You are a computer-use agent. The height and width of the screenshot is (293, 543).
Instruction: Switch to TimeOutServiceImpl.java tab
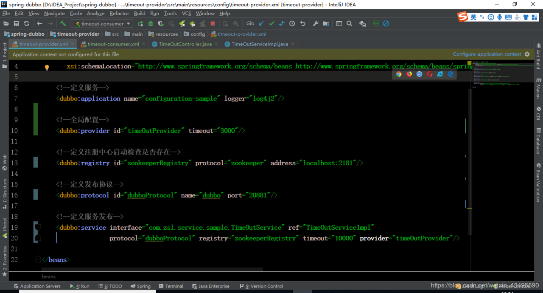(x=260, y=44)
